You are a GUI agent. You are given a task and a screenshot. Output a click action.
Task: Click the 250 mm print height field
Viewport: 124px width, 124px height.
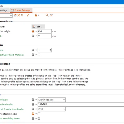coord(45,31)
